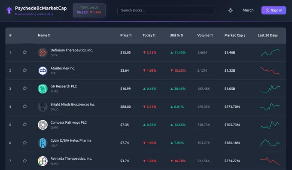Click the Cybin Helus Pharma logo icon
This screenshot has width=292, height=170.
coord(43,143)
